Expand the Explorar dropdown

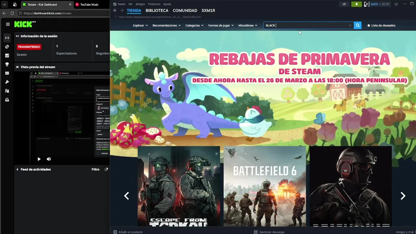(140, 25)
